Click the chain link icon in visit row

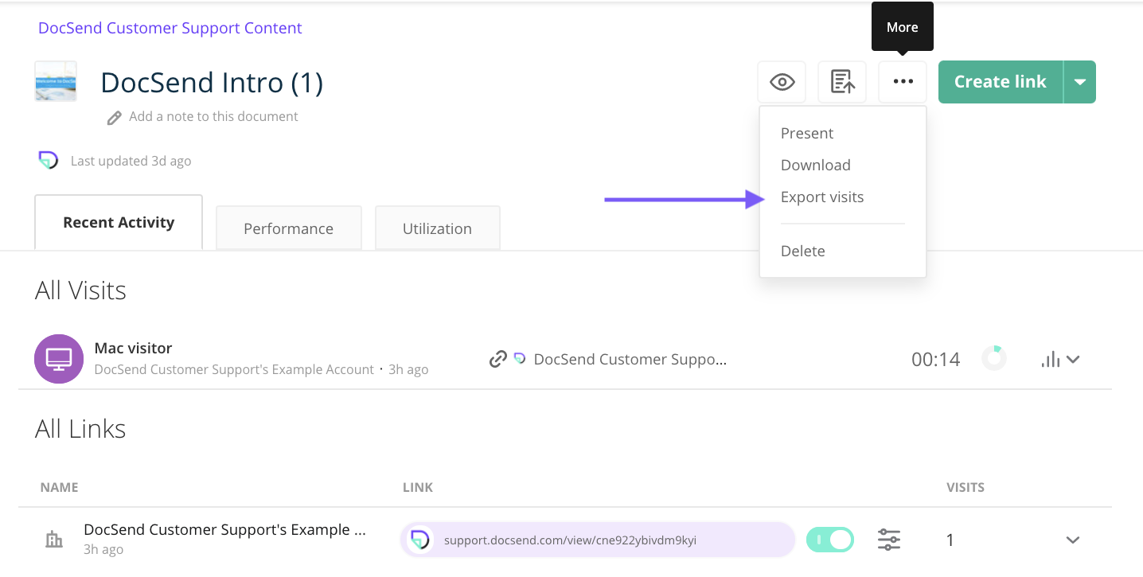pyautogui.click(x=498, y=359)
